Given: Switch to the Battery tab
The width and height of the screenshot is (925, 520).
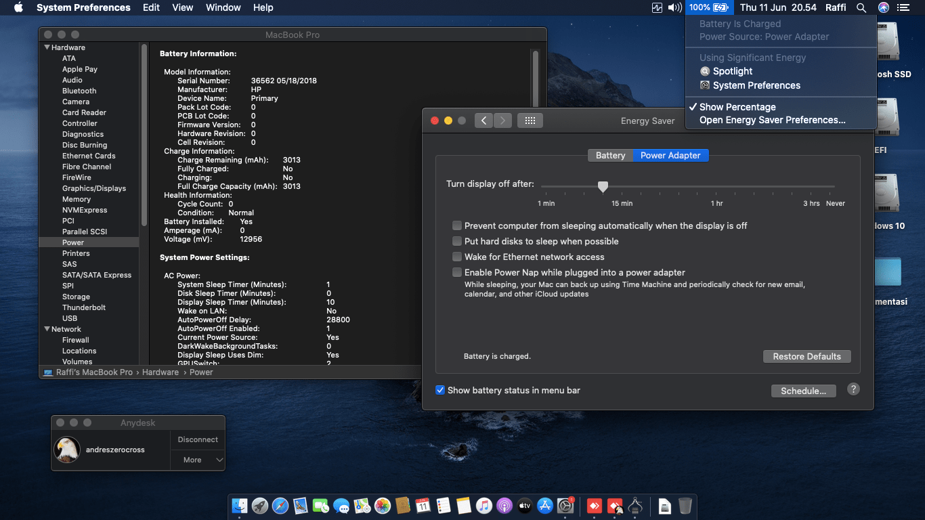Looking at the screenshot, I should point(610,155).
